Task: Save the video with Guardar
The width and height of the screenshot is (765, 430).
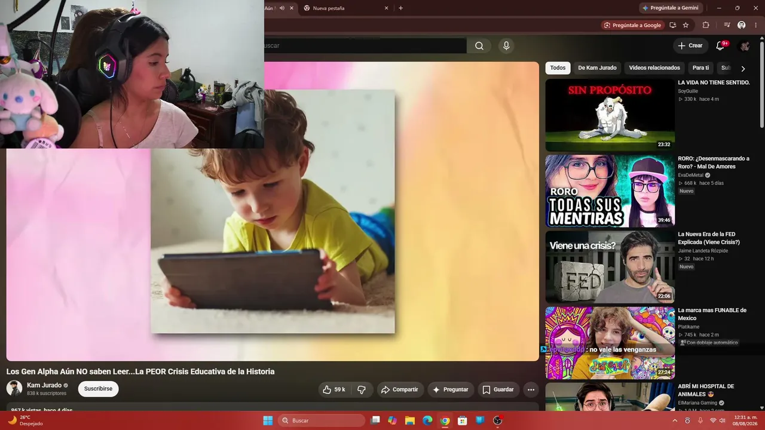Action: pos(498,389)
